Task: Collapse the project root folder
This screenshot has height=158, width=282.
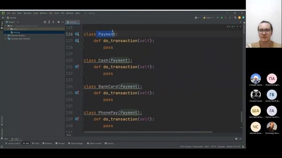Action: (x=5, y=26)
